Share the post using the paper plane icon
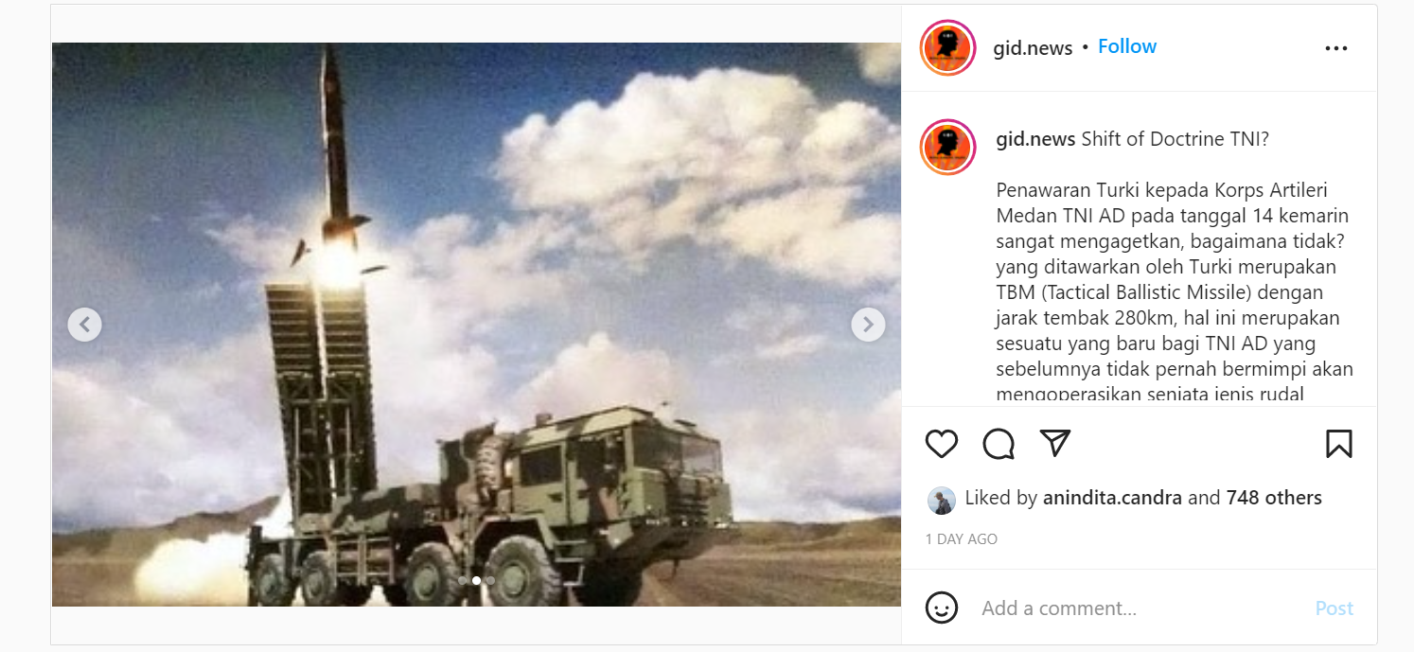This screenshot has height=652, width=1414. (1055, 443)
